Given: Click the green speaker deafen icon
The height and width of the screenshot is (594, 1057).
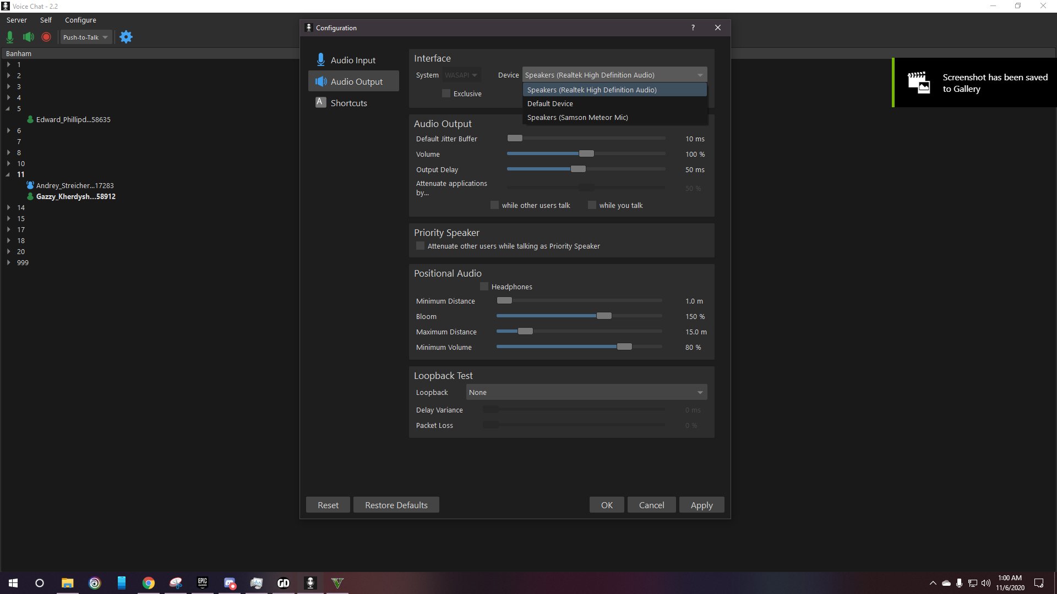Looking at the screenshot, I should coord(28,37).
